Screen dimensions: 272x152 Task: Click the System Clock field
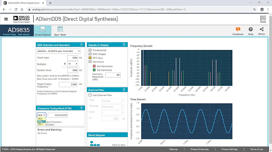click(73, 70)
